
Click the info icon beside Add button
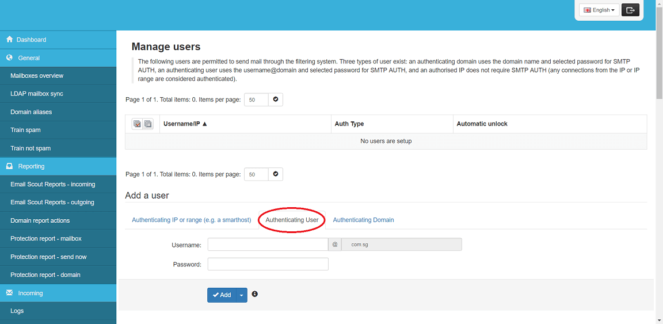coord(254,294)
